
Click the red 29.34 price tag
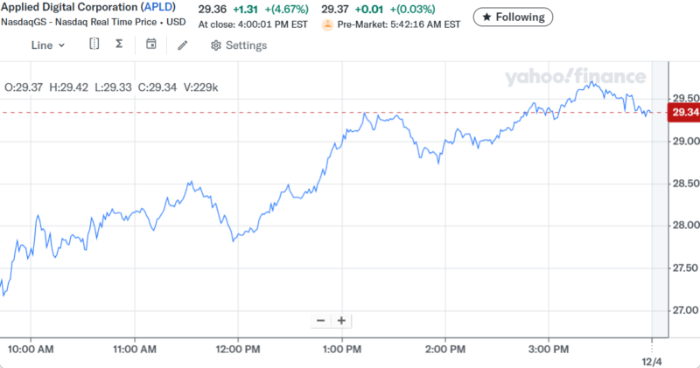click(682, 113)
